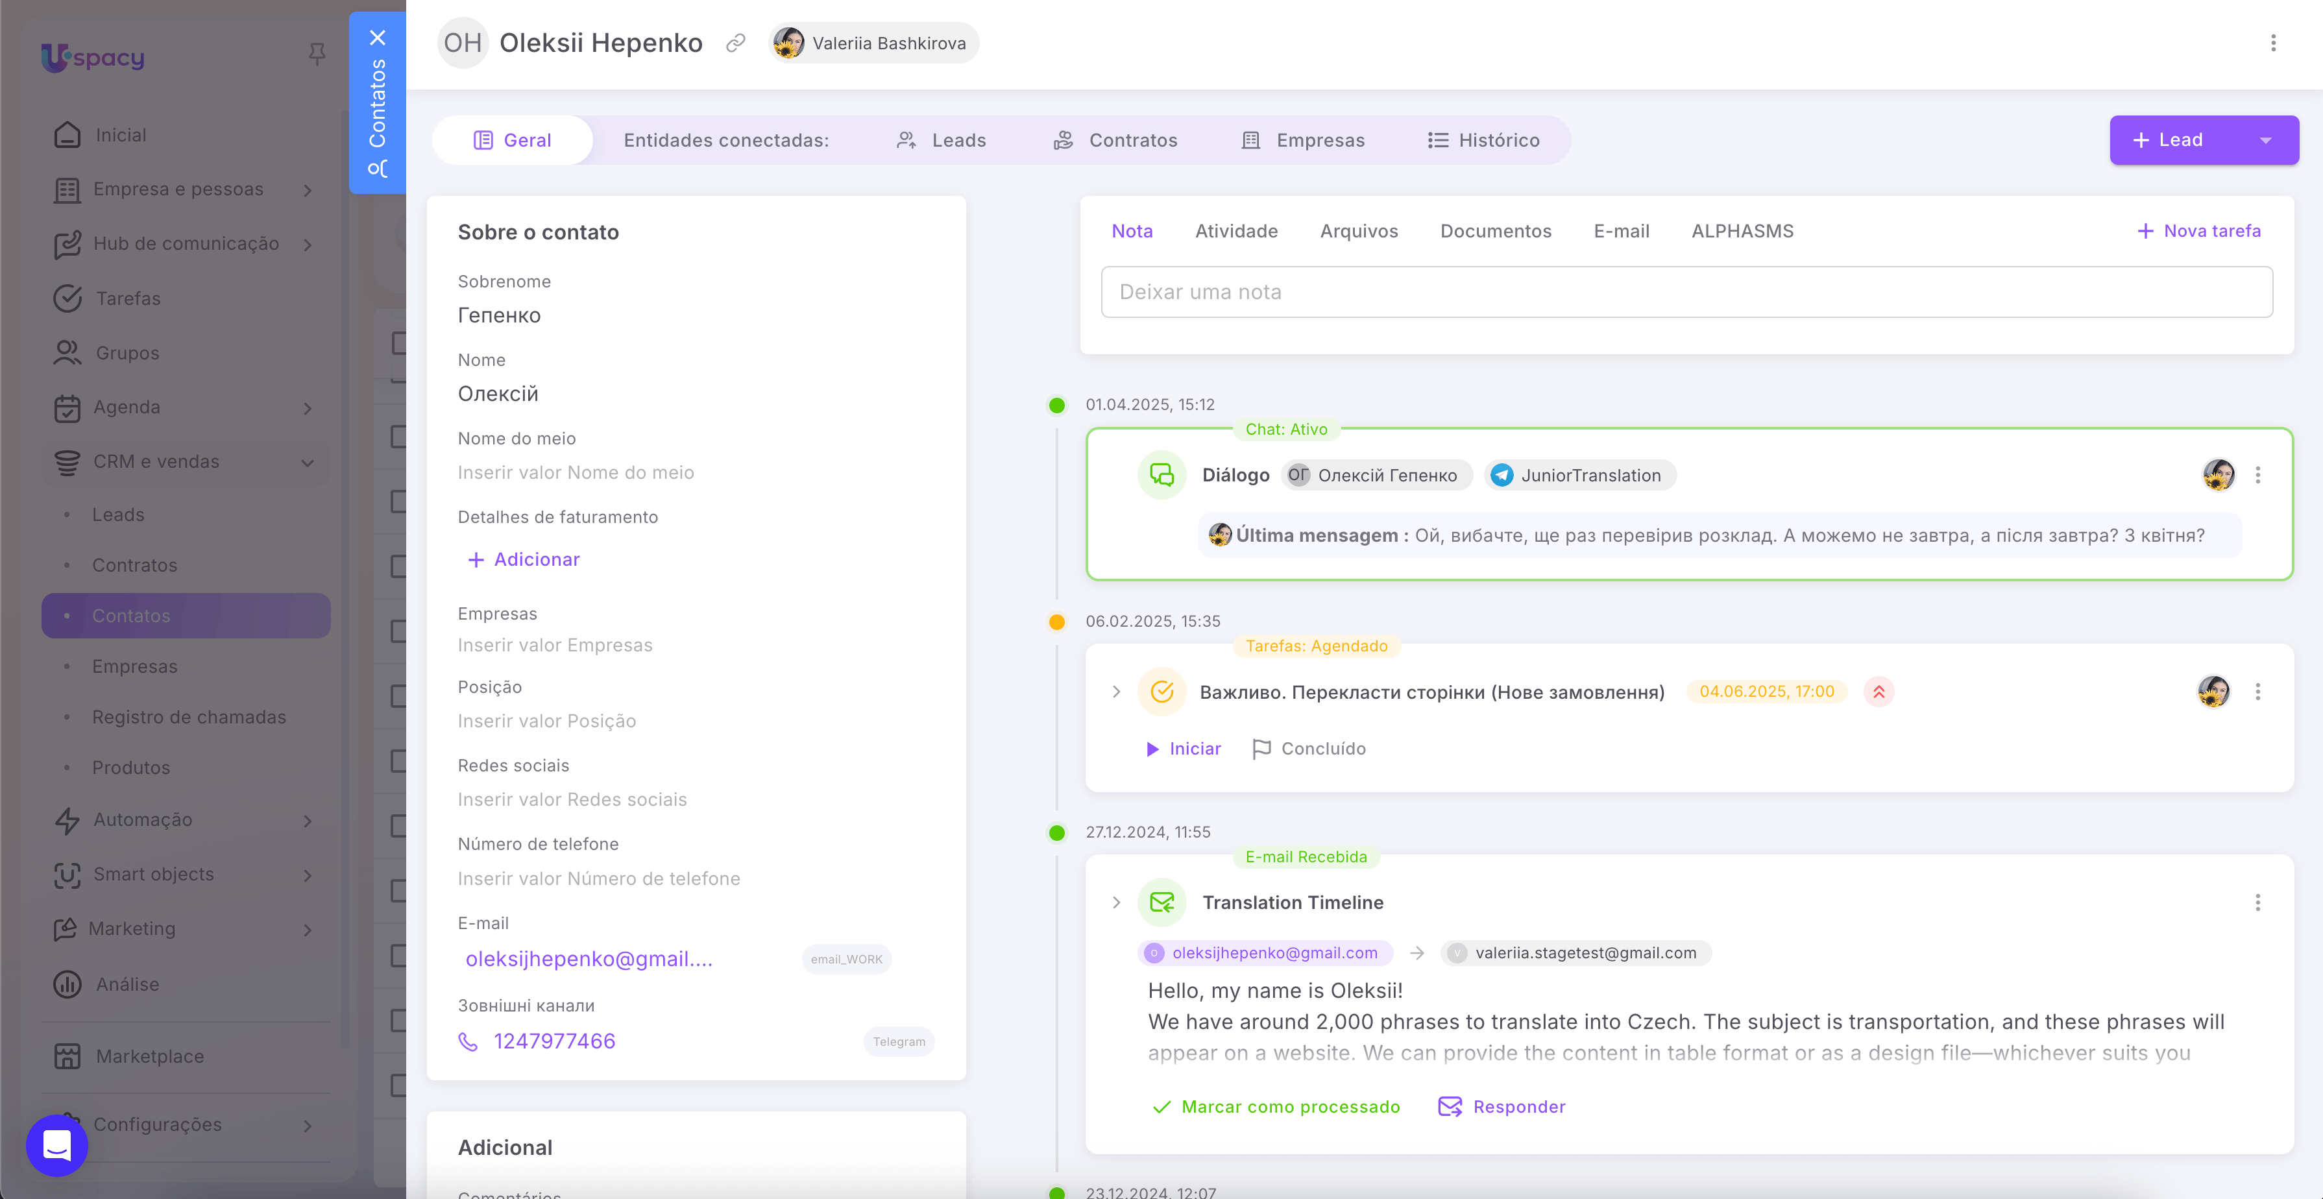
Task: Click the high priority icon on the task
Action: pyautogui.click(x=1879, y=692)
